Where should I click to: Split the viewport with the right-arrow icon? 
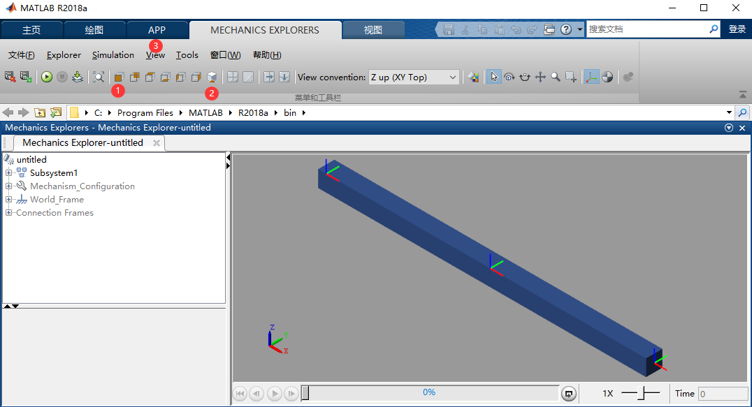pyautogui.click(x=269, y=77)
